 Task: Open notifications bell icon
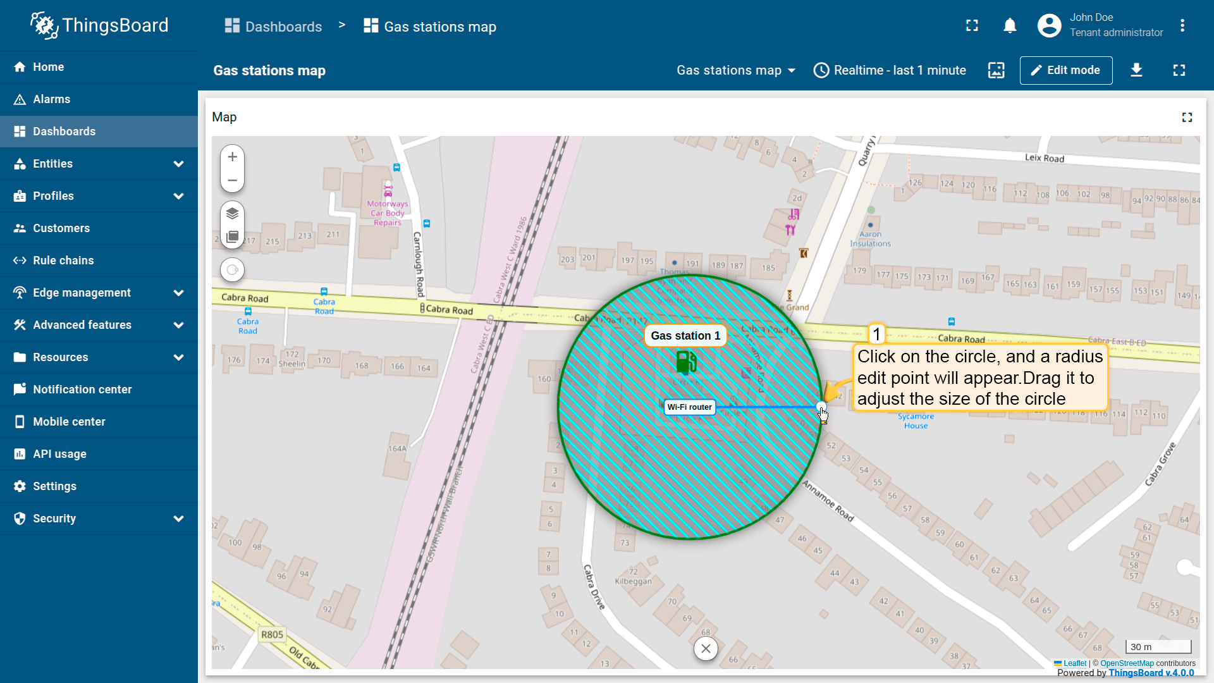[1010, 26]
